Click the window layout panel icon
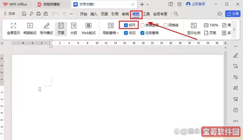Screen dimensions: 243x140 pyautogui.click(x=171, y=4)
